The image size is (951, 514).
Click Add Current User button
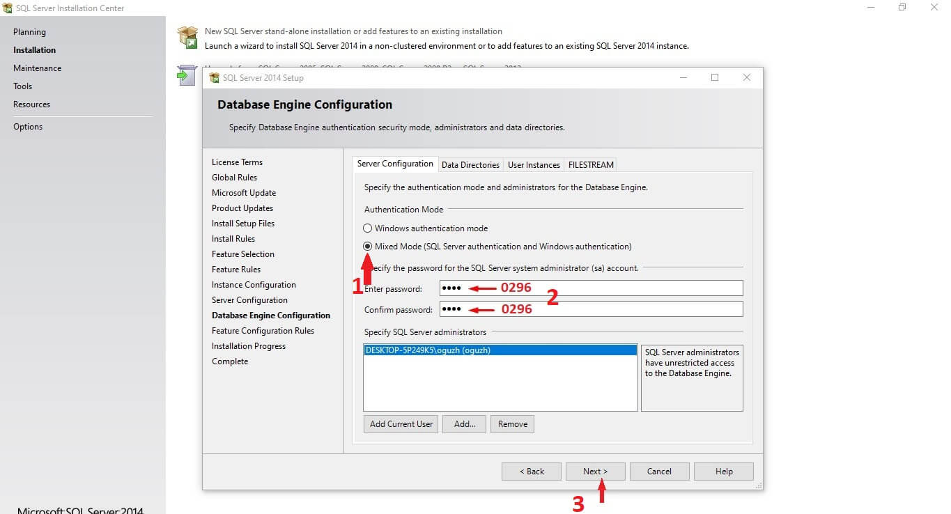coord(401,424)
